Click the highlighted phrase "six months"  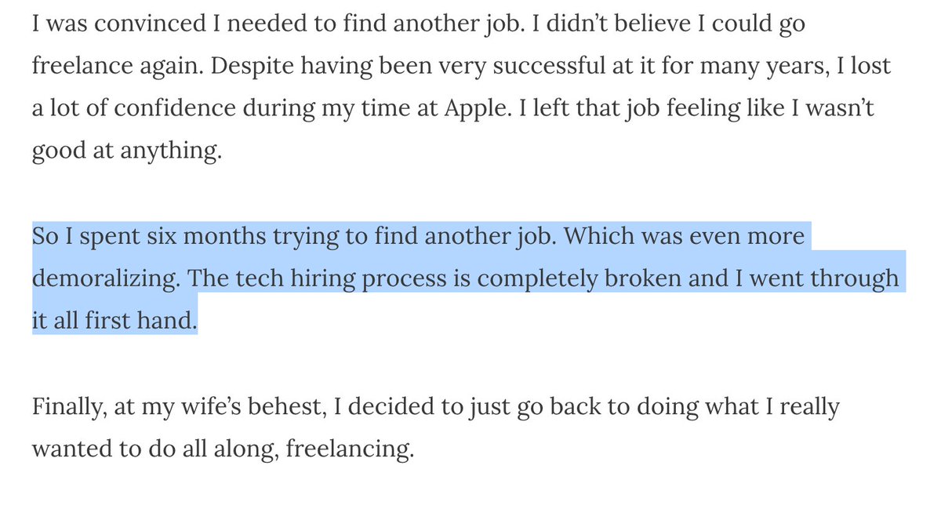(205, 235)
